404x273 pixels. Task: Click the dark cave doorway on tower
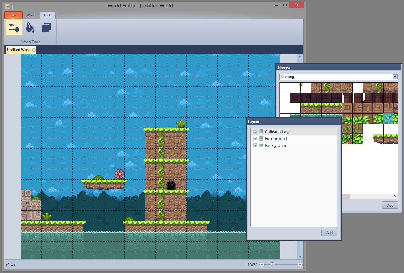pos(171,186)
